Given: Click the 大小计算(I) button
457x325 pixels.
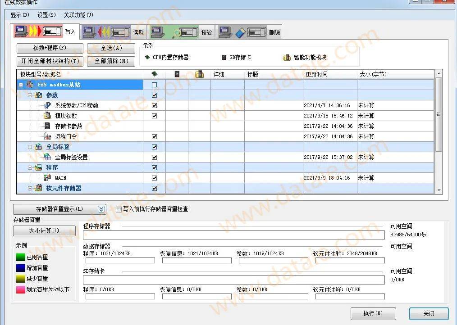Looking at the screenshot, I should click(x=44, y=231).
